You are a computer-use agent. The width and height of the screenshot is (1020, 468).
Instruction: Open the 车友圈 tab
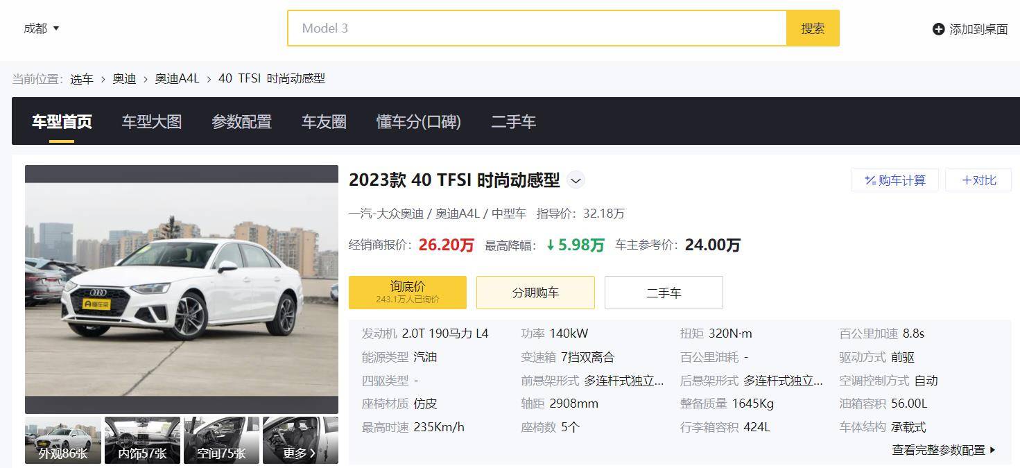pyautogui.click(x=323, y=121)
